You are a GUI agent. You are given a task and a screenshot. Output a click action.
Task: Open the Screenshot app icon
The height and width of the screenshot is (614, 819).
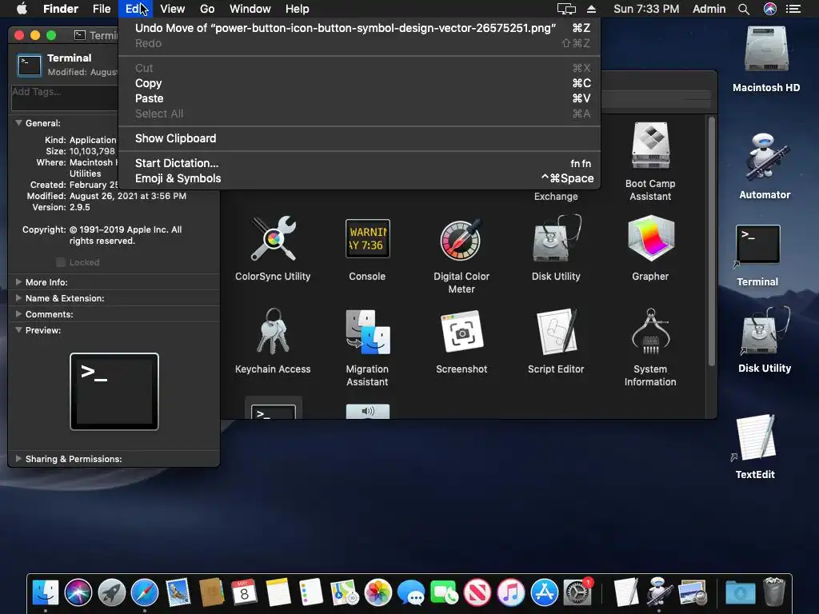click(461, 332)
